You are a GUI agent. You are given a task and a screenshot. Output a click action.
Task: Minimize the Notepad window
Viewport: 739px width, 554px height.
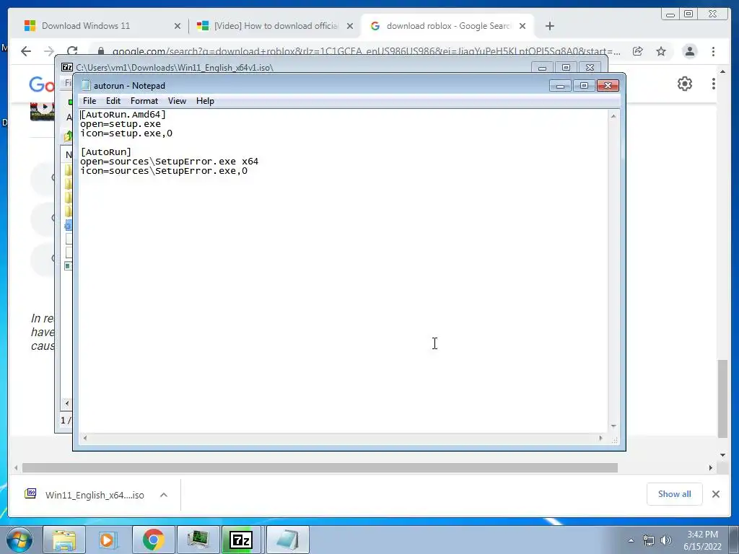tap(560, 86)
